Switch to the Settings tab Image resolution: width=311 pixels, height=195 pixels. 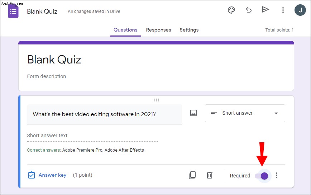tap(189, 30)
